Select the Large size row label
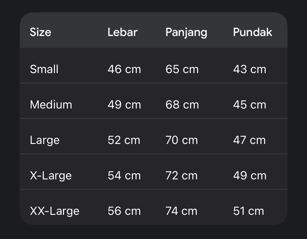307x239 pixels. pyautogui.click(x=44, y=140)
